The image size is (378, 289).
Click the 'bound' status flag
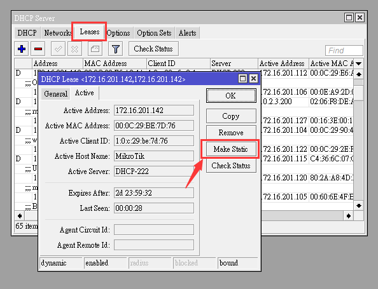tap(238, 263)
